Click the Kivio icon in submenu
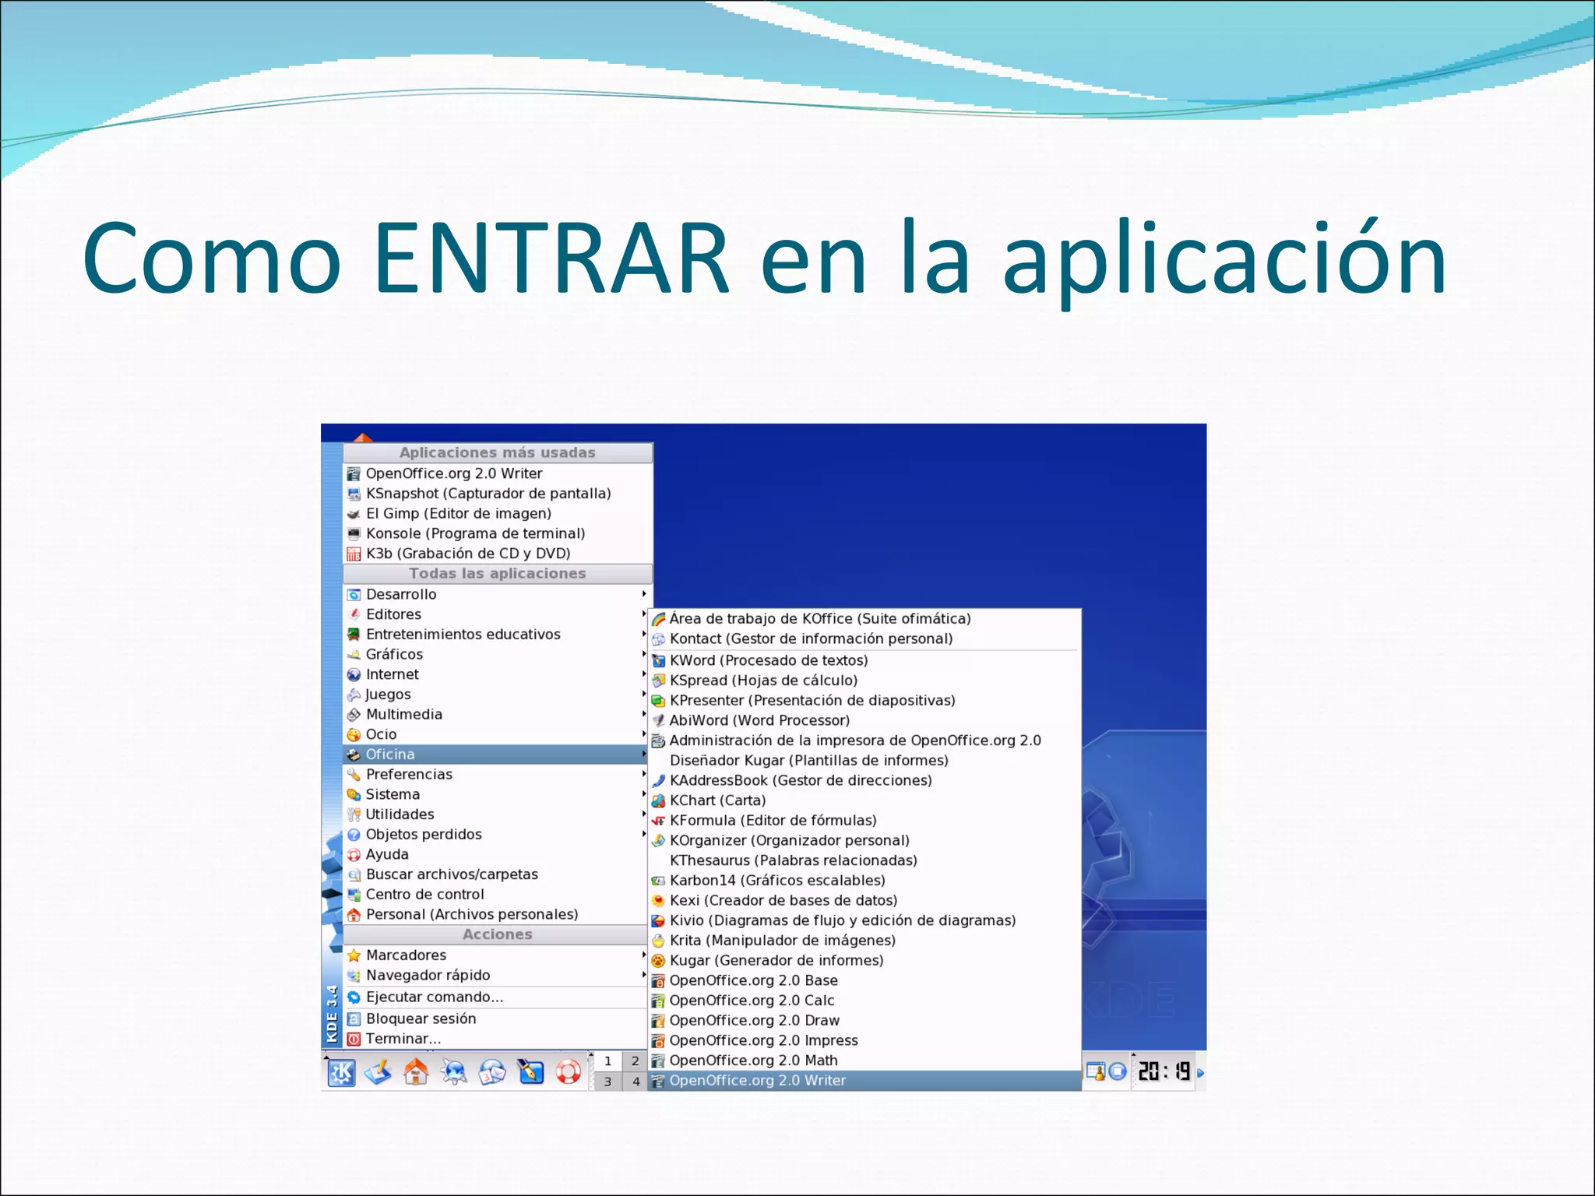 point(659,920)
